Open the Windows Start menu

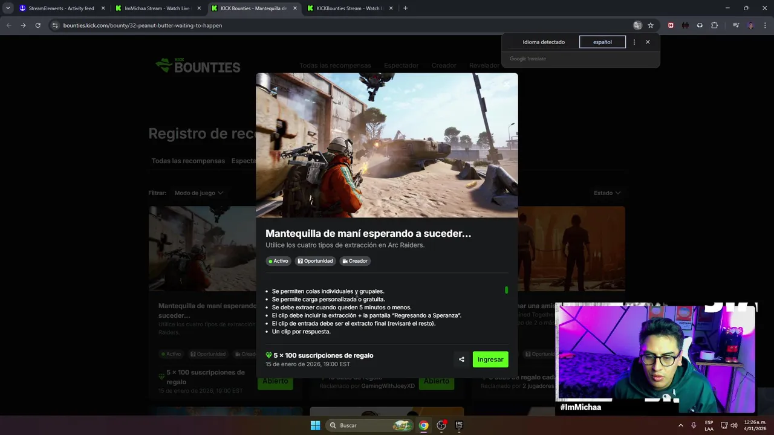315,425
